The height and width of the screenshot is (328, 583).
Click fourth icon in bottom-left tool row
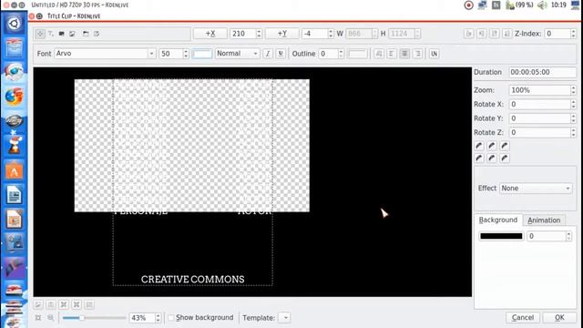point(77,304)
